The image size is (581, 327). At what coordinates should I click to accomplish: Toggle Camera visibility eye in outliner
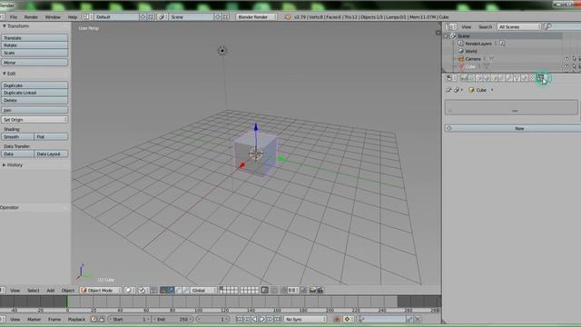pos(566,59)
